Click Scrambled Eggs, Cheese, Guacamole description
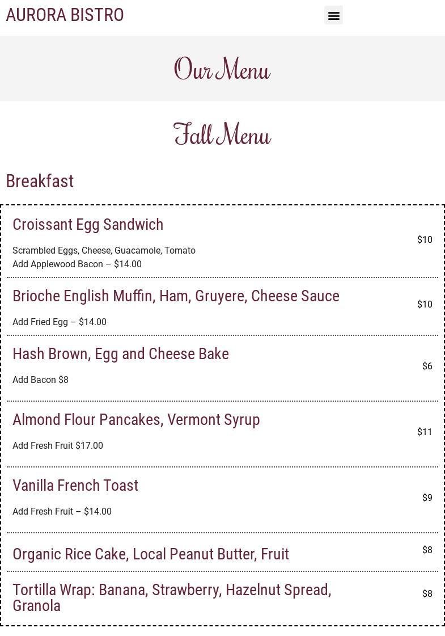The height and width of the screenshot is (636, 445). pyautogui.click(x=104, y=250)
